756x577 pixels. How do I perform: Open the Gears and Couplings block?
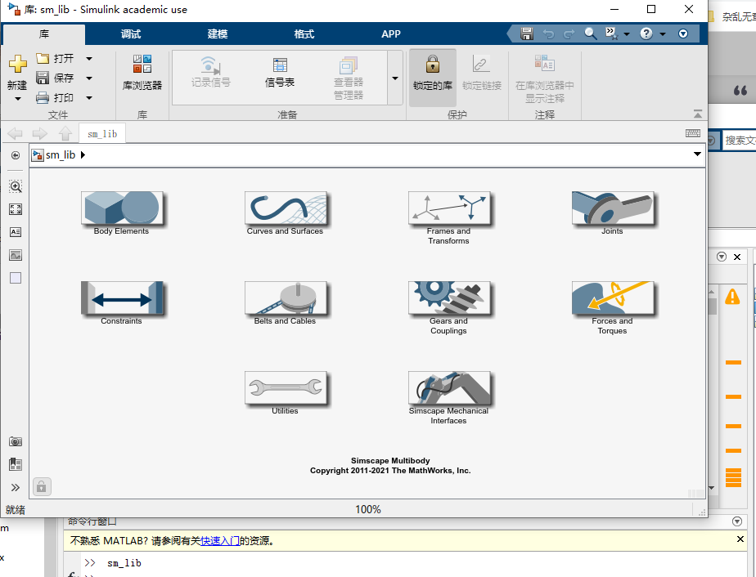click(x=449, y=298)
